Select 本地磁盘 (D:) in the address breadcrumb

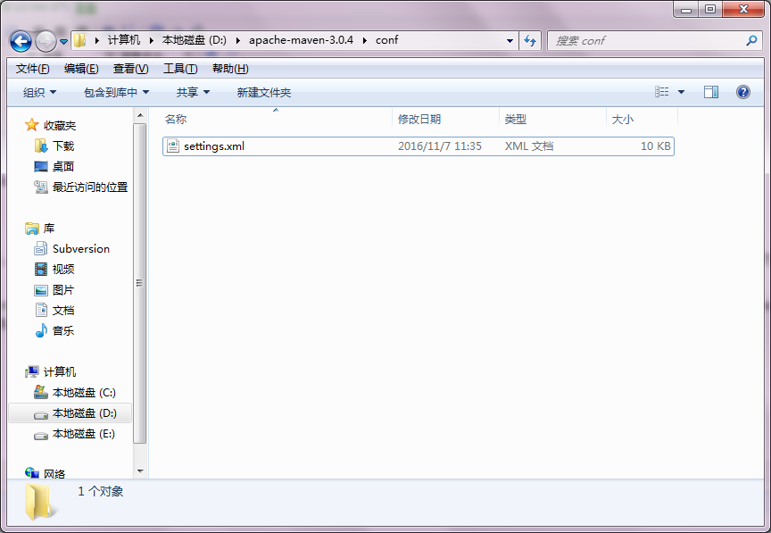pos(195,40)
